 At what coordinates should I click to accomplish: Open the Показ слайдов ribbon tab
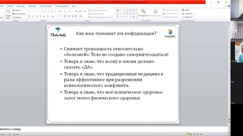(x=46, y=6)
